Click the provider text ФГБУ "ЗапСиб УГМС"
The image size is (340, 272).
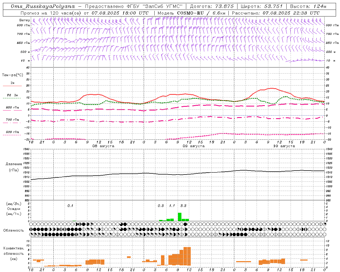click(x=154, y=6)
